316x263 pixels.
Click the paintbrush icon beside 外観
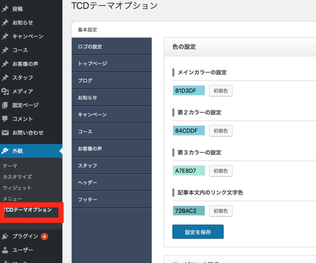(x=5, y=151)
